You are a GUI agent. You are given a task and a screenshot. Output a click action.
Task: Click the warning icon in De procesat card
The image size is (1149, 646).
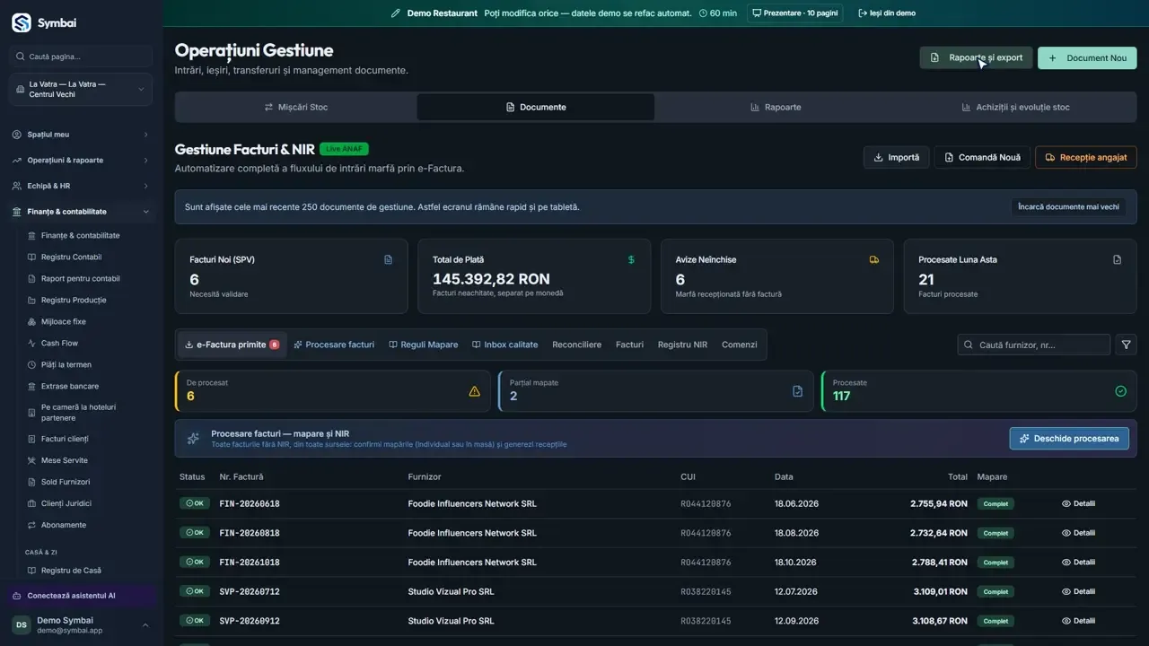[474, 391]
